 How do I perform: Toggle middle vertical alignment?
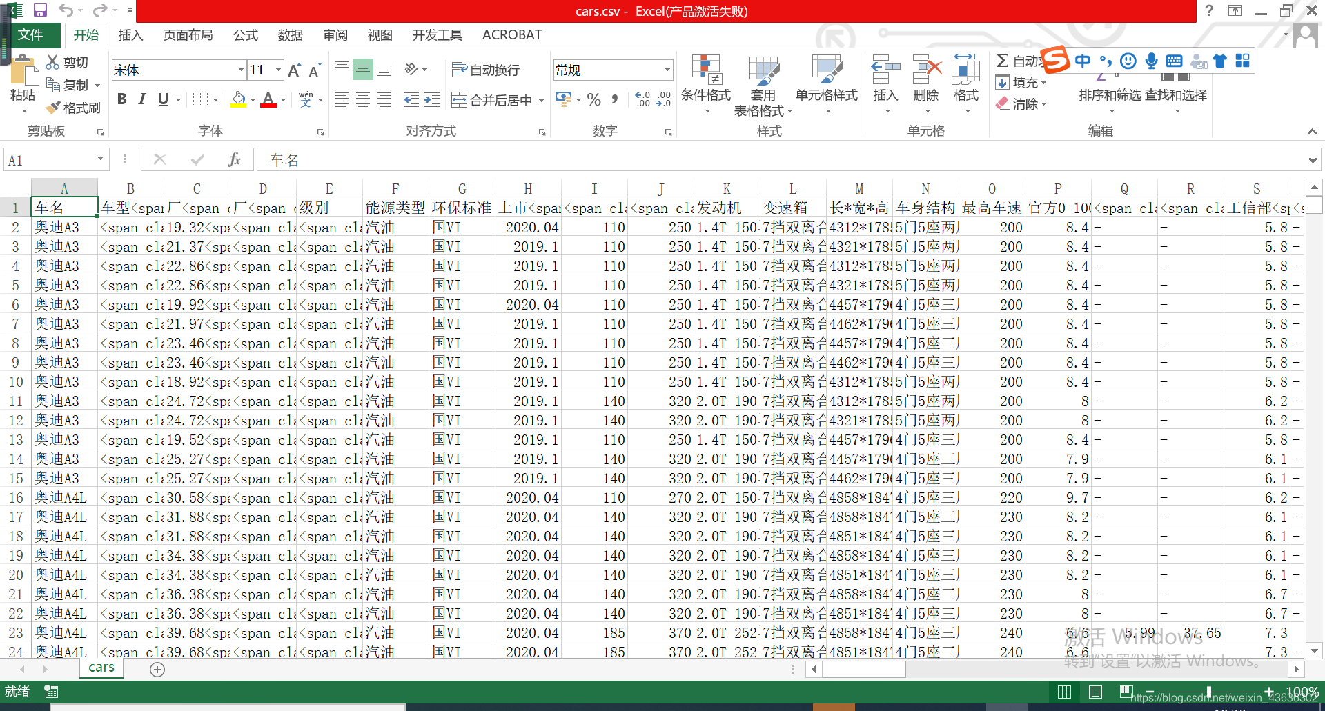tap(363, 69)
